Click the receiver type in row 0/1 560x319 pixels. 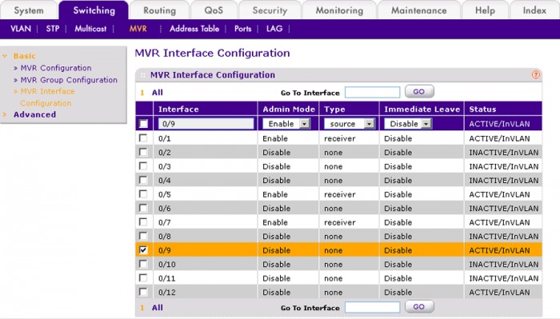click(x=340, y=138)
